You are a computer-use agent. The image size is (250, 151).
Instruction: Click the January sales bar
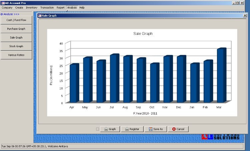click(195, 83)
